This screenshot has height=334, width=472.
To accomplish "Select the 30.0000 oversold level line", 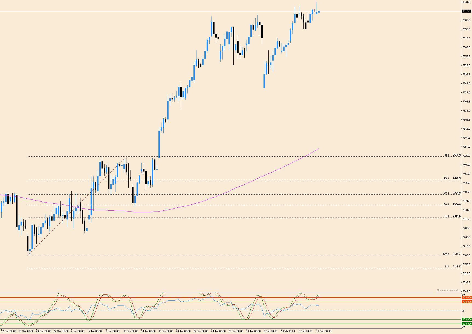I will click(x=192, y=320).
